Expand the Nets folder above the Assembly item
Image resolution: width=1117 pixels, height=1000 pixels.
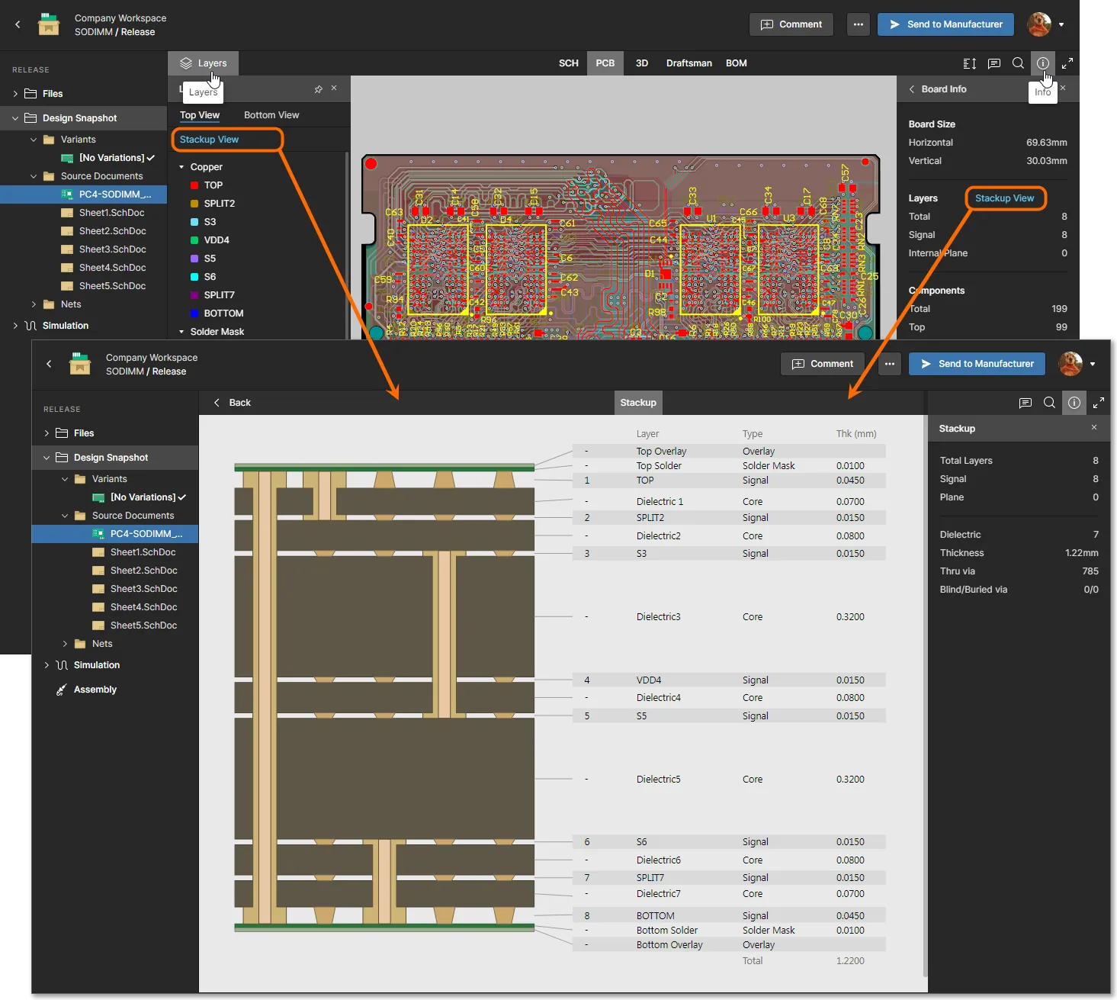tap(65, 644)
